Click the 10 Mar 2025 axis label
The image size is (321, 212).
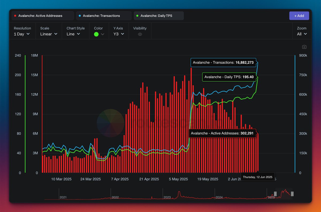[61, 179]
